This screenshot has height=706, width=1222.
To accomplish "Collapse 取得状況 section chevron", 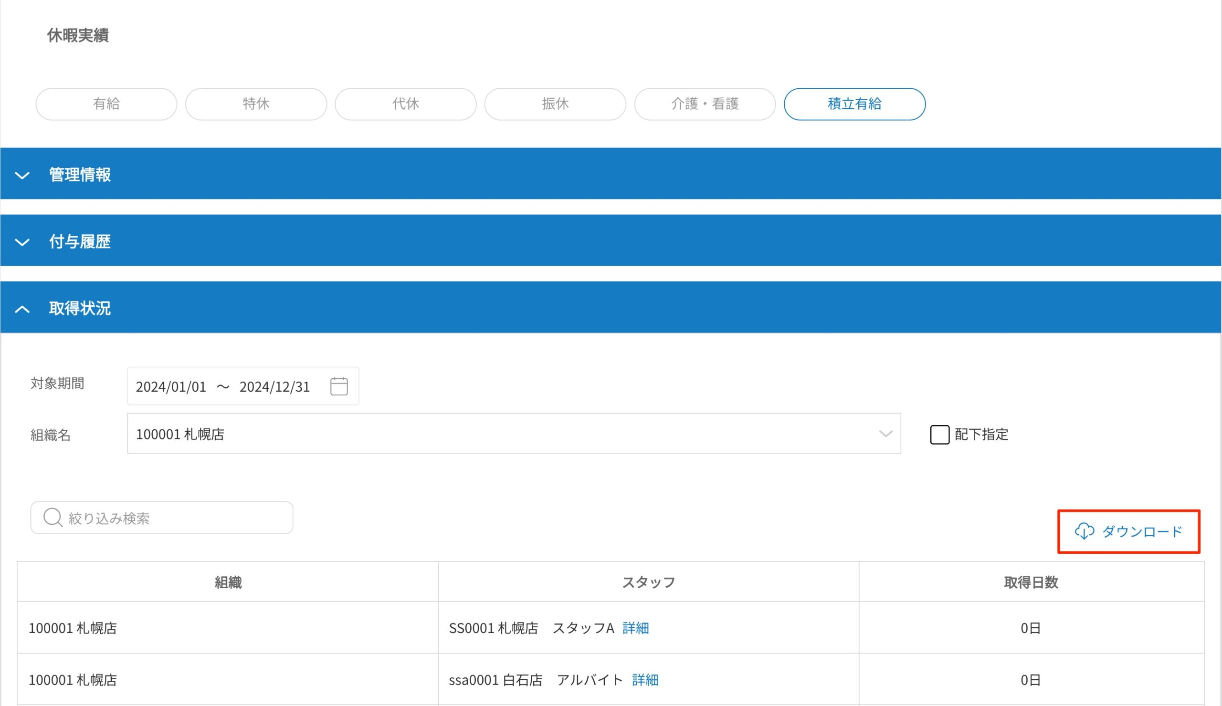I will 22,309.
